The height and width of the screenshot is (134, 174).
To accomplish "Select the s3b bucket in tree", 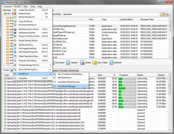I will [x=10, y=46].
